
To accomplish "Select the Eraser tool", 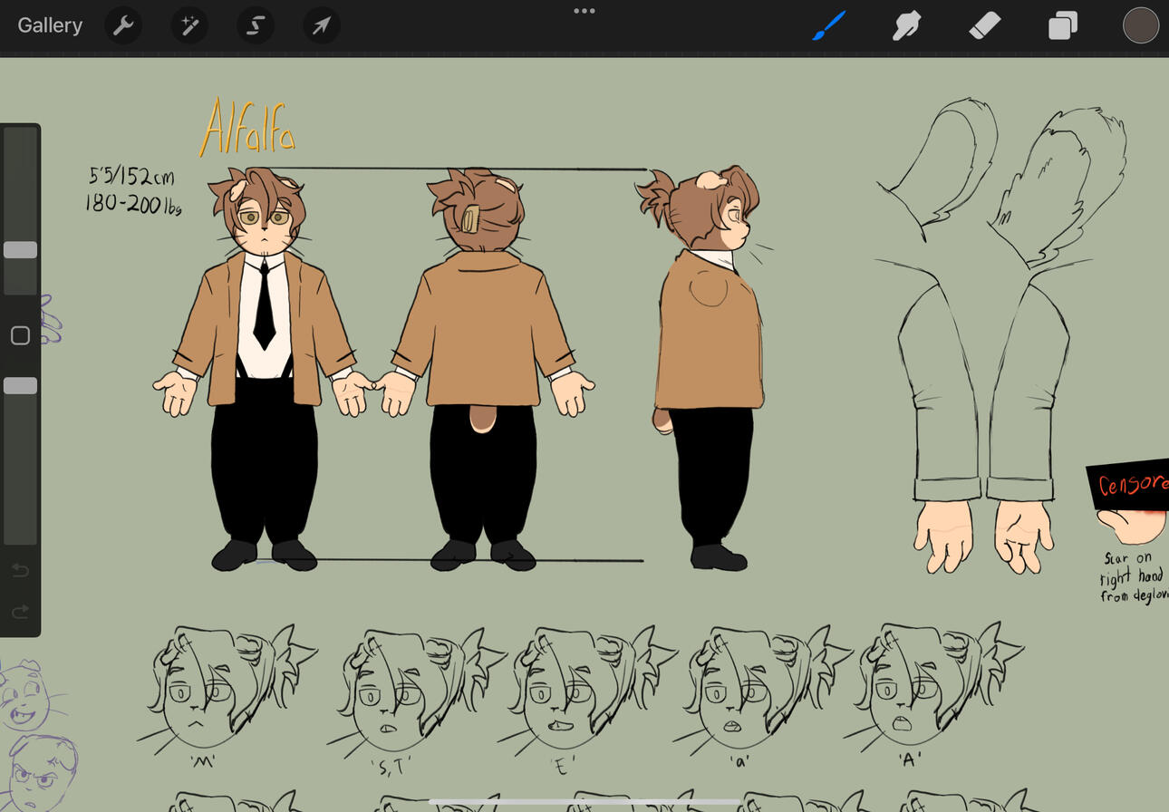I will pyautogui.click(x=985, y=25).
